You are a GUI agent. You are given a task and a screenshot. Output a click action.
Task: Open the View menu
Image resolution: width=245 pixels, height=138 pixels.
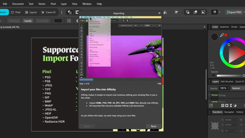pyautogui.click(x=74, y=4)
